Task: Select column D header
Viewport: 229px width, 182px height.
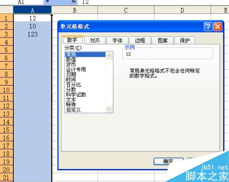Action: [x=182, y=10]
